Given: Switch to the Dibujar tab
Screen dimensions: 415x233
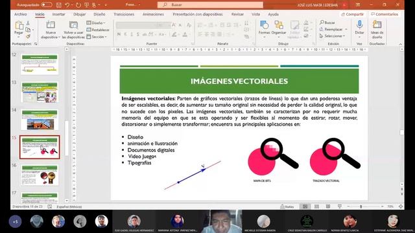Looking at the screenshot, I should pos(79,14).
